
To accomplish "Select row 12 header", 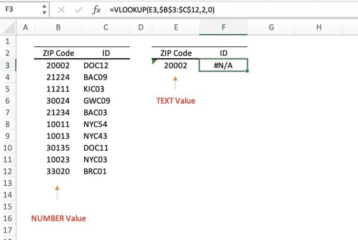I will click(x=7, y=171).
